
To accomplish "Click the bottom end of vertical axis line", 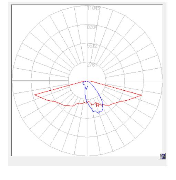I will [87, 156].
